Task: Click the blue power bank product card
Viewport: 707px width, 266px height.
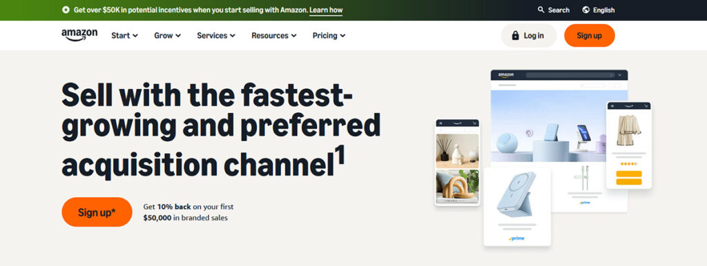Action: click(517, 207)
